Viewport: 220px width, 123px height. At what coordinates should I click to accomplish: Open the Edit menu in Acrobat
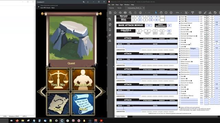[113, 4]
